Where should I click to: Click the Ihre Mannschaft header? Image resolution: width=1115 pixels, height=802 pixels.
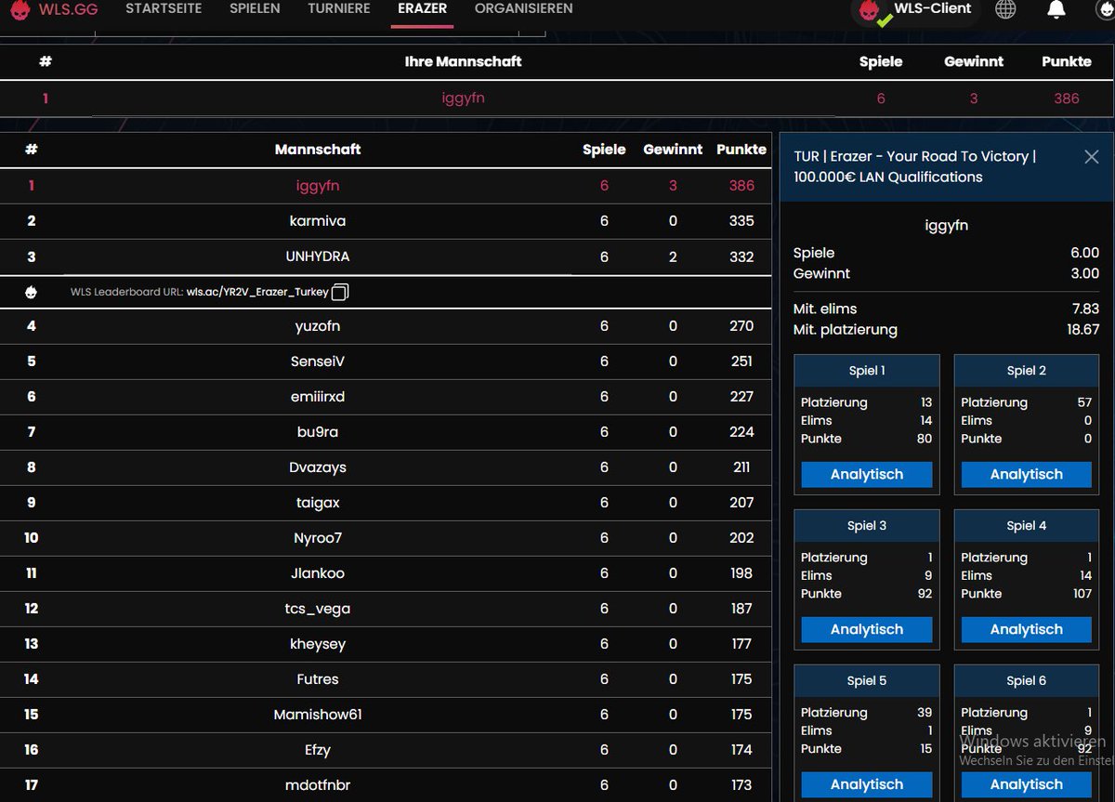[463, 61]
